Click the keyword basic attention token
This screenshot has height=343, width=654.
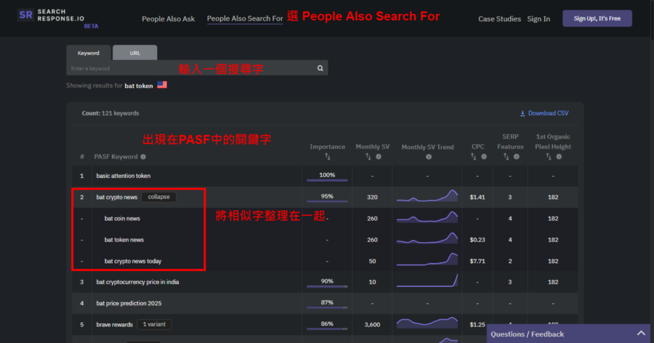[123, 176]
